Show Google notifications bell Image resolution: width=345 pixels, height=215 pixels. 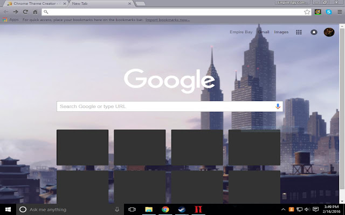point(314,32)
